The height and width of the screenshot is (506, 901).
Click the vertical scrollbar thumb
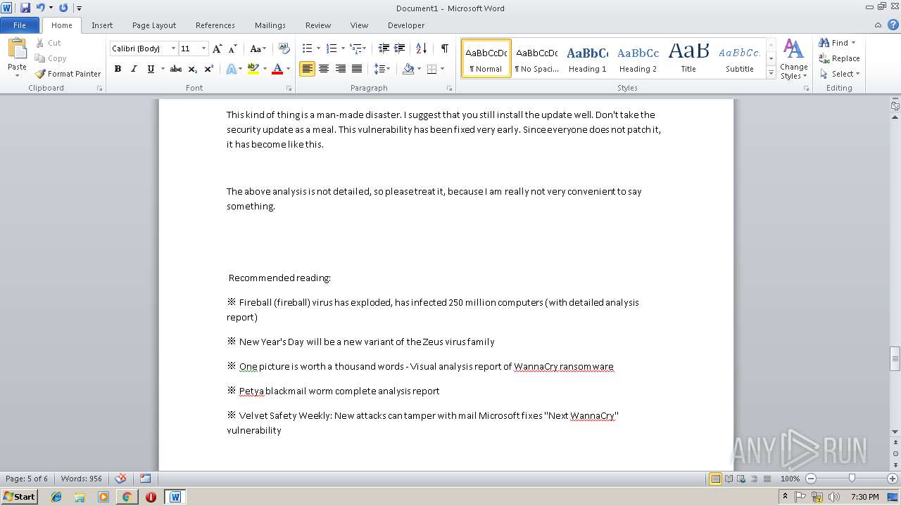[895, 358]
